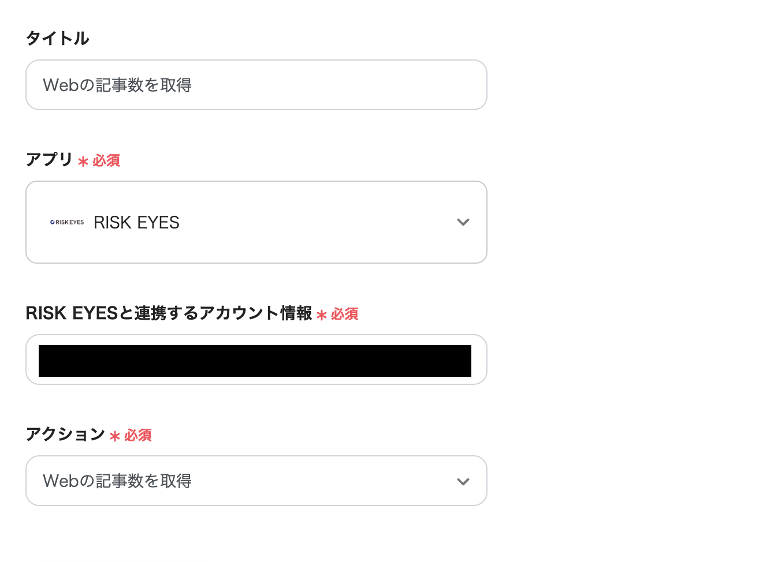Screen dimensions: 774x562
Task: Click the 必須 marker next to アクション
Action: [138, 435]
